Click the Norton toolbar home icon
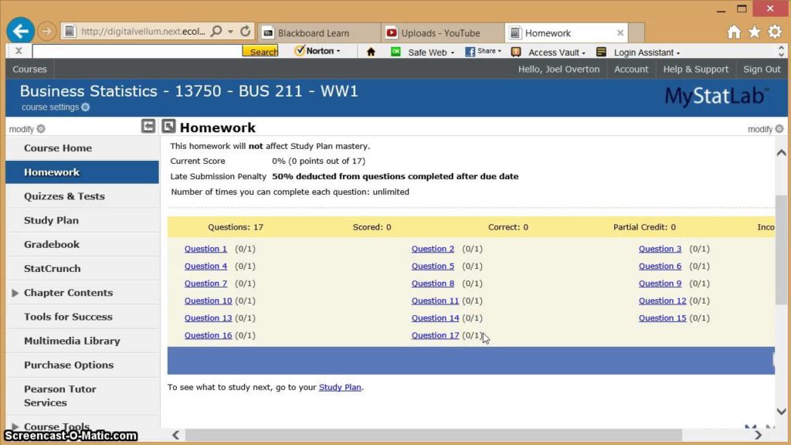 point(371,52)
